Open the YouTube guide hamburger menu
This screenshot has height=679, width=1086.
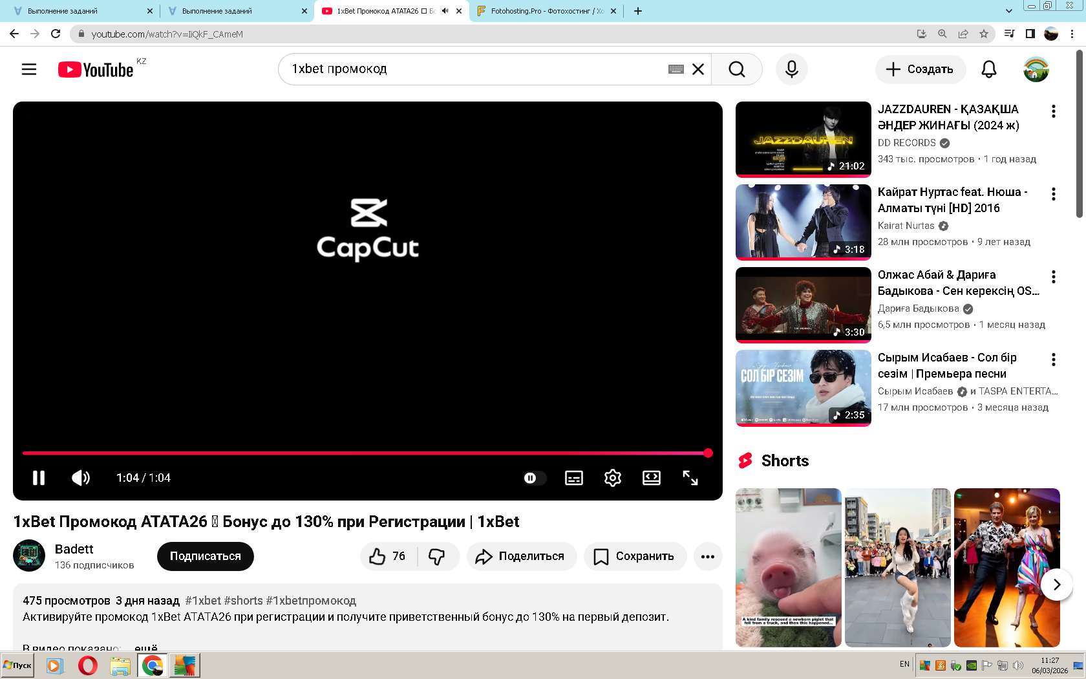coord(29,69)
